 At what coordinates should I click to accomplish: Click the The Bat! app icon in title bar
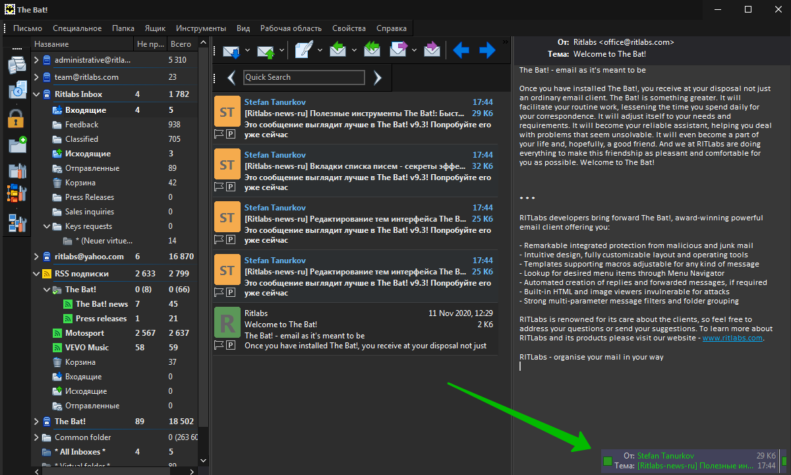[x=8, y=9]
